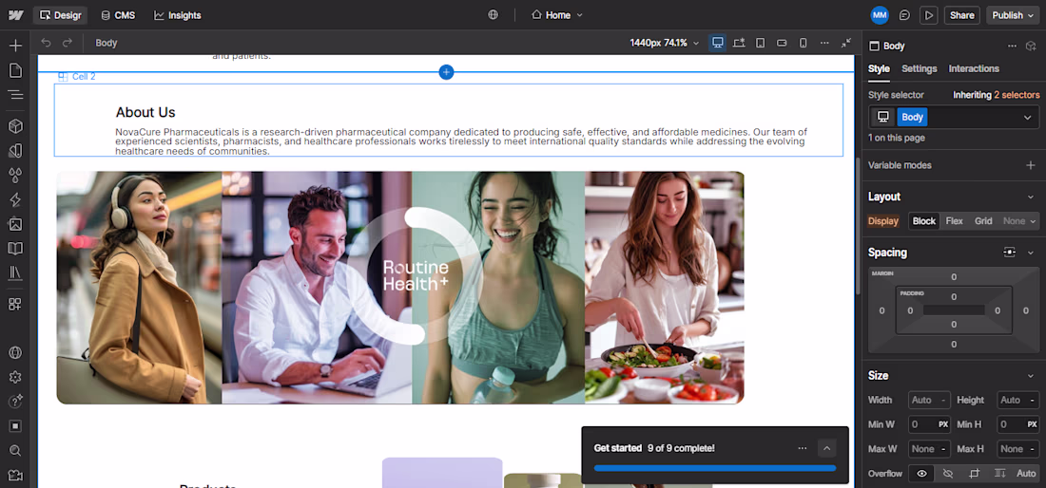The image size is (1046, 488).
Task: Open the Style selectors droplets panel
Action: 15,176
